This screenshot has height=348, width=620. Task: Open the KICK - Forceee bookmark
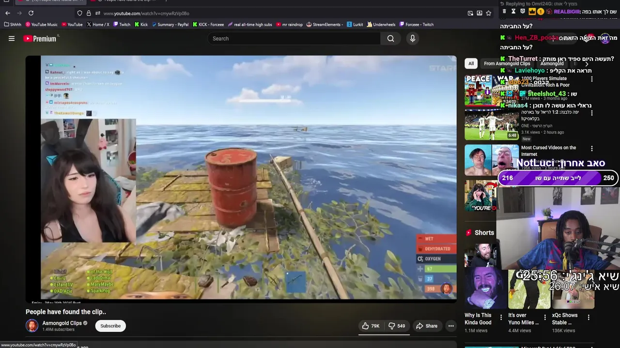tap(208, 24)
